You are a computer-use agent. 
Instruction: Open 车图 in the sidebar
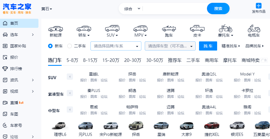19,114
